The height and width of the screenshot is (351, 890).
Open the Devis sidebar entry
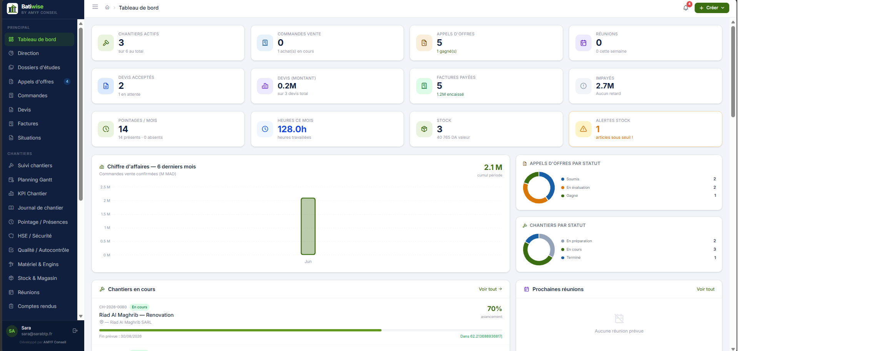click(39, 110)
